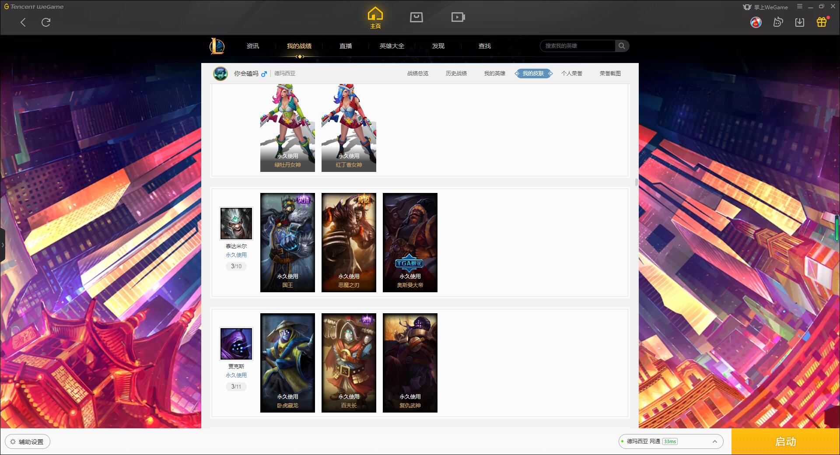Image resolution: width=840 pixels, height=455 pixels.
Task: Expand the left side panel handle
Action: (3, 245)
